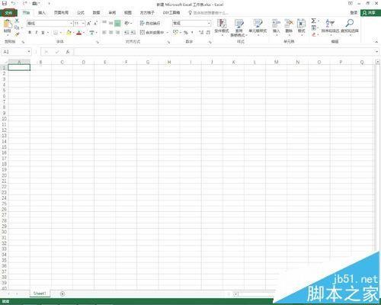This screenshot has width=381, height=305.
Task: Add a new sheet with the plus icon
Action: click(62, 294)
